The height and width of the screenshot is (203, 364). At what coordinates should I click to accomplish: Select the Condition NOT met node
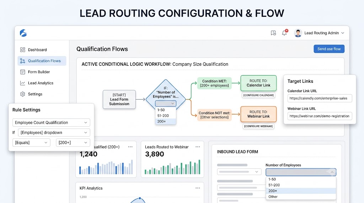pyautogui.click(x=214, y=115)
